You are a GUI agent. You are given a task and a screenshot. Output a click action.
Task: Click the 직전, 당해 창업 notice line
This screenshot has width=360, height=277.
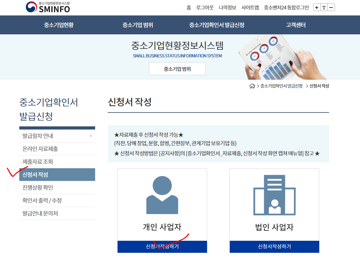point(175,143)
